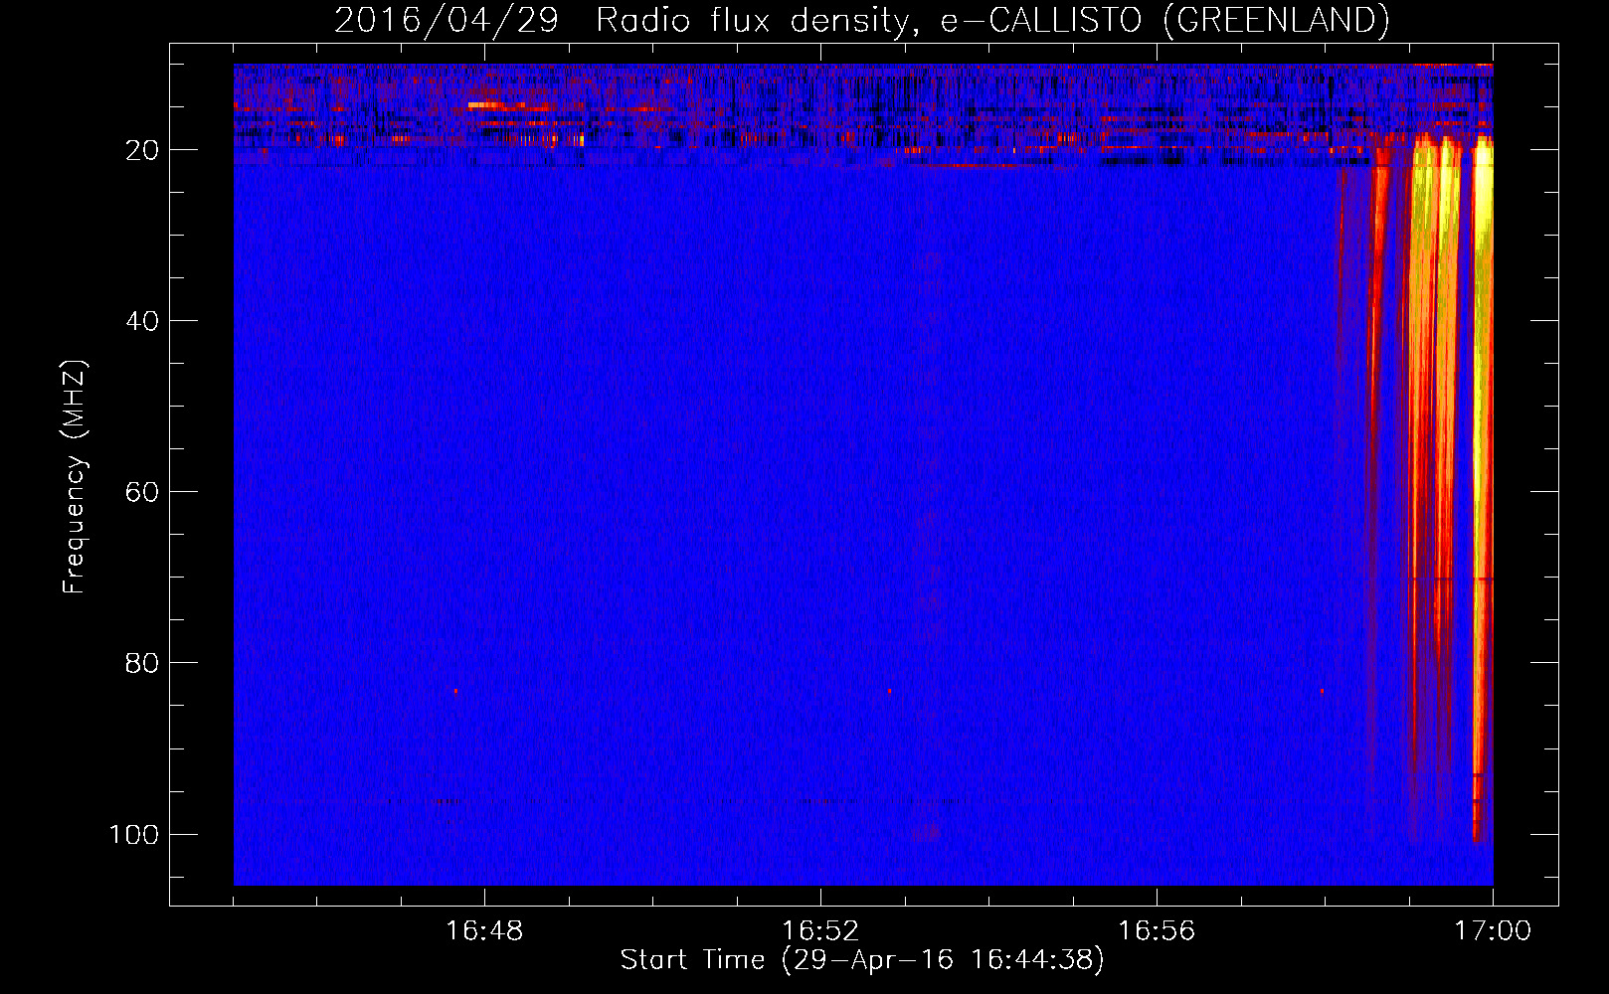Click the 'Start Time (29-Apr-16 16:44:38)' label
Viewport: 1609px width, 994px height.
tap(862, 960)
